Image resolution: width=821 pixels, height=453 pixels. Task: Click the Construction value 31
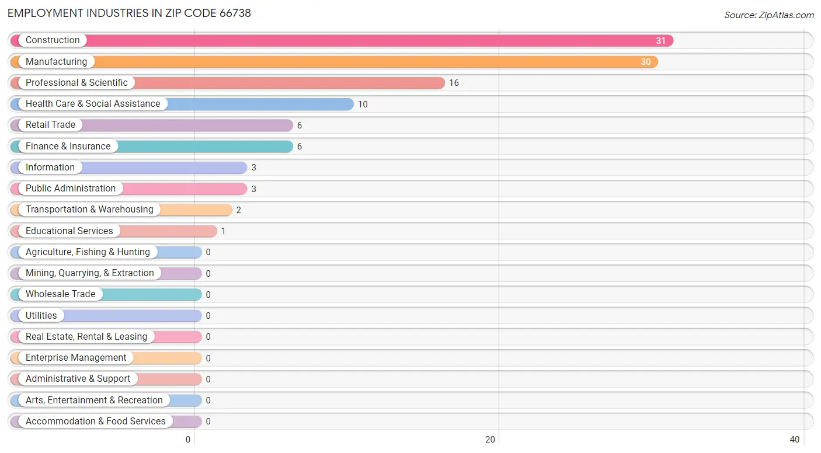tap(660, 41)
